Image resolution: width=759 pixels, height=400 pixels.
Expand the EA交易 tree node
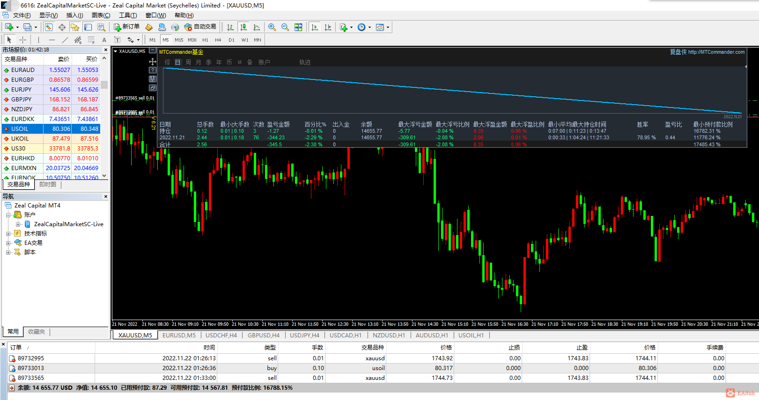pyautogui.click(x=8, y=243)
